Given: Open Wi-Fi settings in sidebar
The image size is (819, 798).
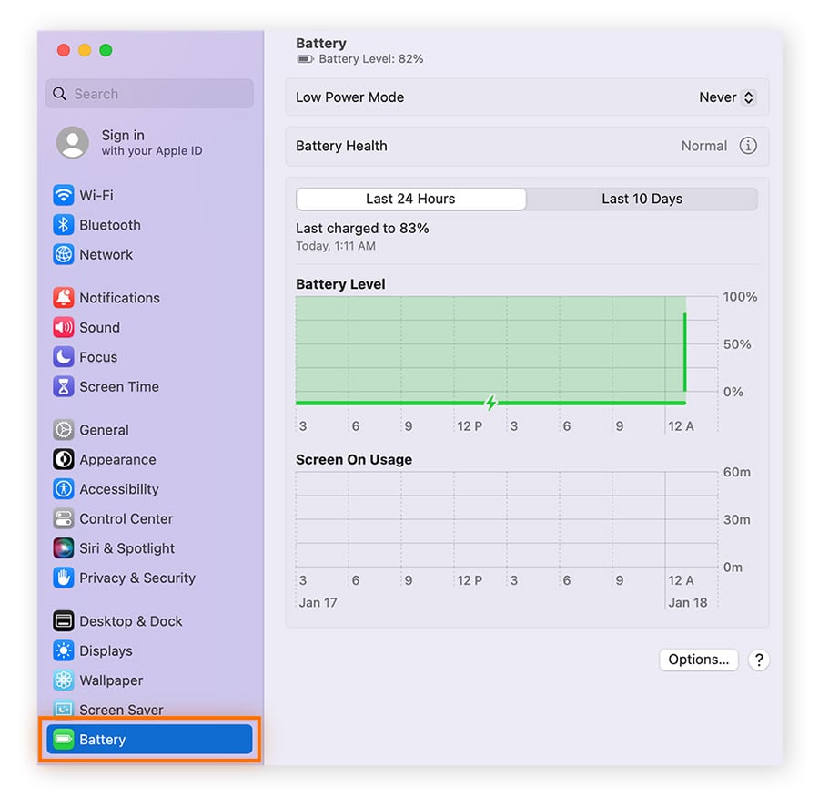Looking at the screenshot, I should [96, 195].
